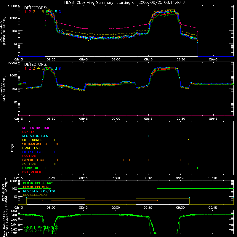237x237 pixels.
Task: Click detector number 2 in rear segments legend
Action: point(30,68)
